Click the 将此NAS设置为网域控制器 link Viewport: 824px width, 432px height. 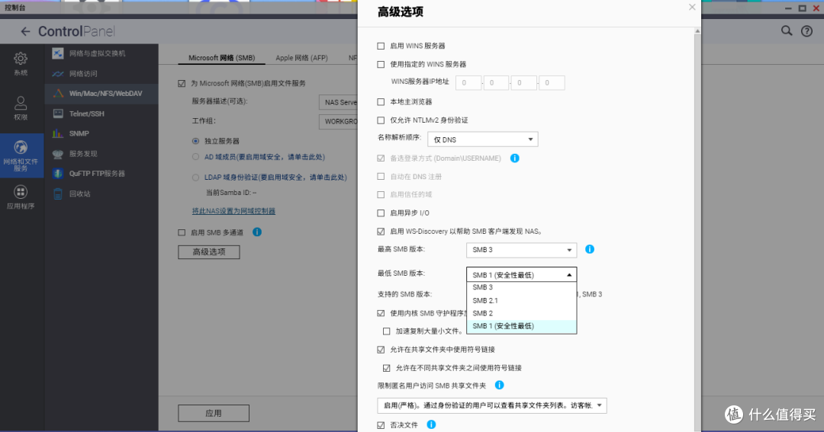pyautogui.click(x=233, y=211)
